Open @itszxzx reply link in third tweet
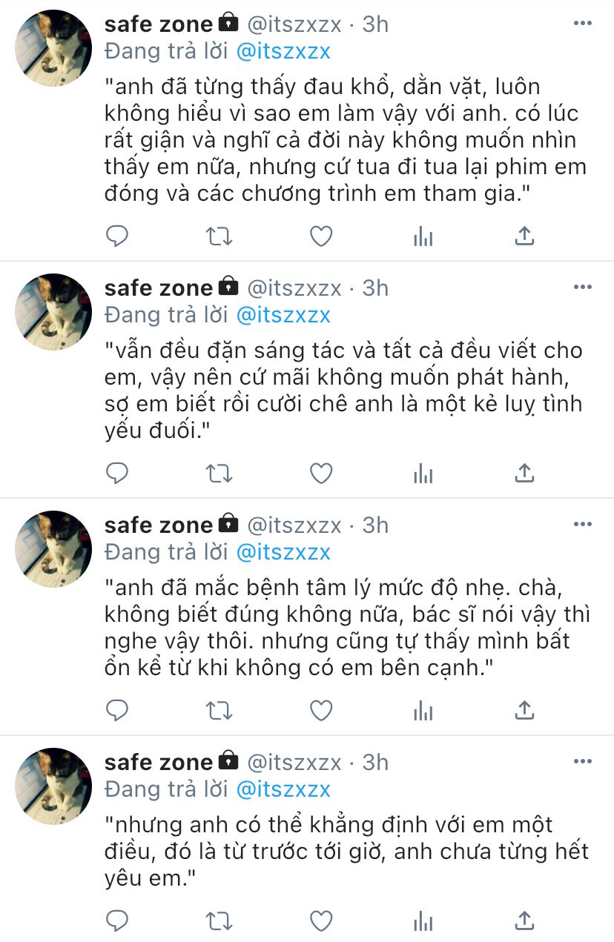The height and width of the screenshot is (942, 614). click(283, 551)
